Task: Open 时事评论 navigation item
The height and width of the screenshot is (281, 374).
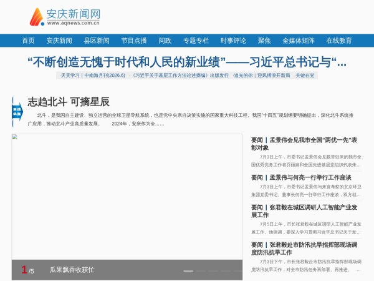Action: (x=233, y=41)
